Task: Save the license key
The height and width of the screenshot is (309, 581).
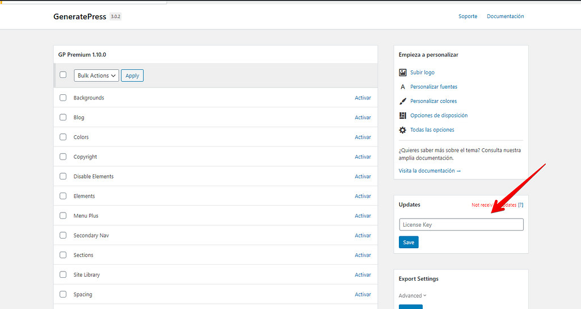Action: [x=409, y=242]
